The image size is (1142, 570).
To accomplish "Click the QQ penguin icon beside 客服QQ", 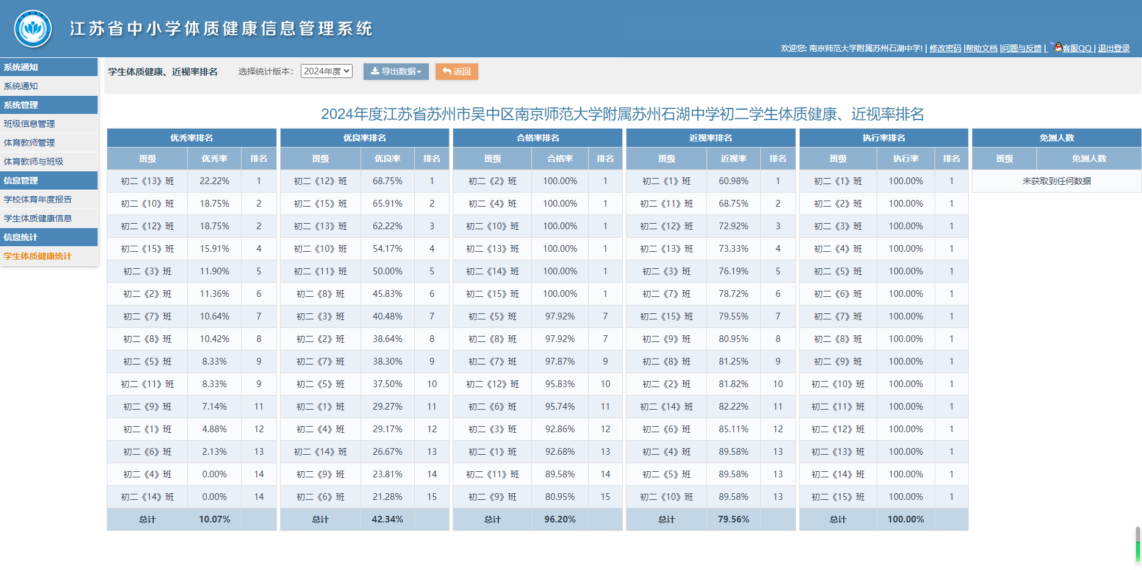I will (x=1058, y=47).
